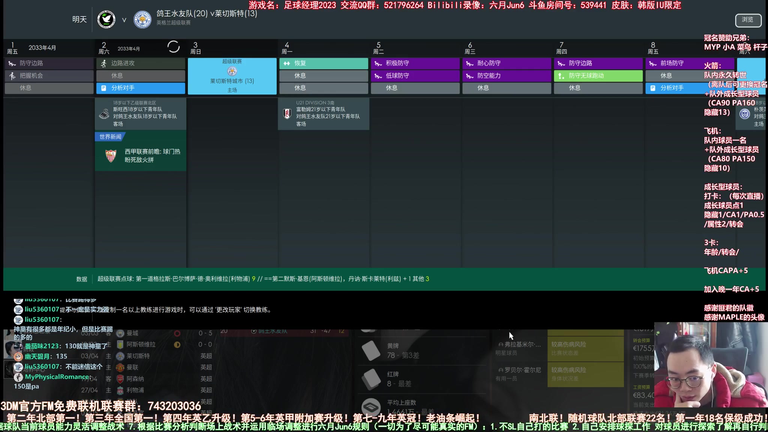The height and width of the screenshot is (432, 768).
Task: Click the loading spinner icon on day 2
Action: (x=173, y=47)
